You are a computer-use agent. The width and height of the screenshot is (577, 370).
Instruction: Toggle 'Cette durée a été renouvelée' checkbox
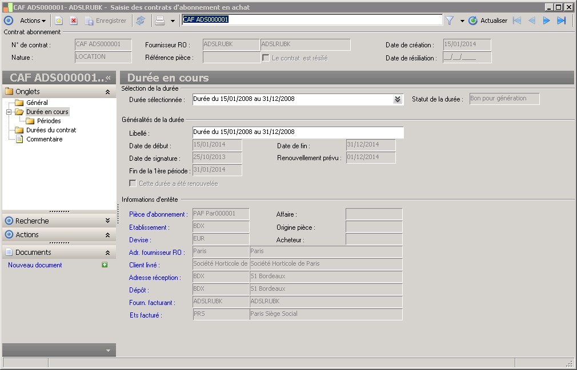click(133, 184)
